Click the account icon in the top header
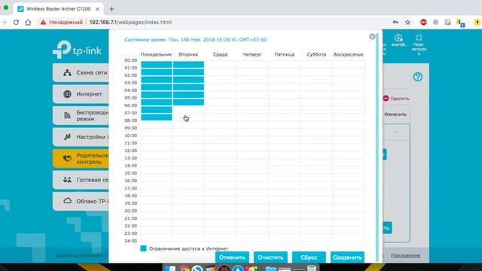 398,38
